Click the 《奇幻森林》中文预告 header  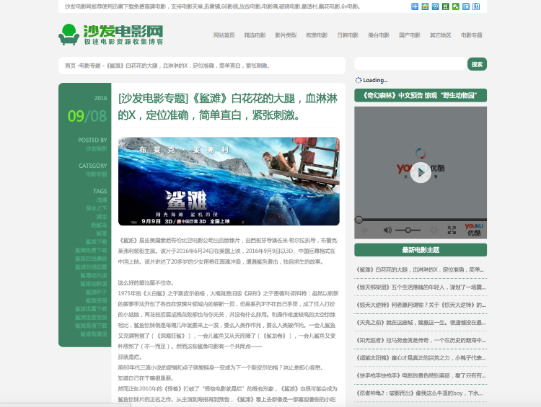[x=421, y=96]
